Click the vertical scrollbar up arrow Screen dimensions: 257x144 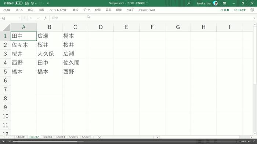(255, 25)
